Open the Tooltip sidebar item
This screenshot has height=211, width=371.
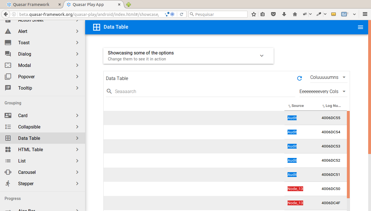pos(43,88)
